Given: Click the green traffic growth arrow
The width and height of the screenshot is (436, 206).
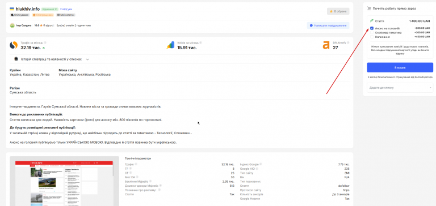Looking at the screenshot, I should [x=44, y=48].
